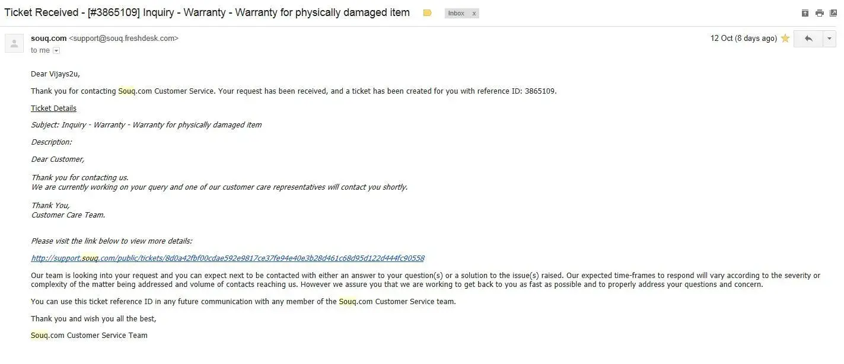Show details dropdown next to "to me"

coord(56,51)
